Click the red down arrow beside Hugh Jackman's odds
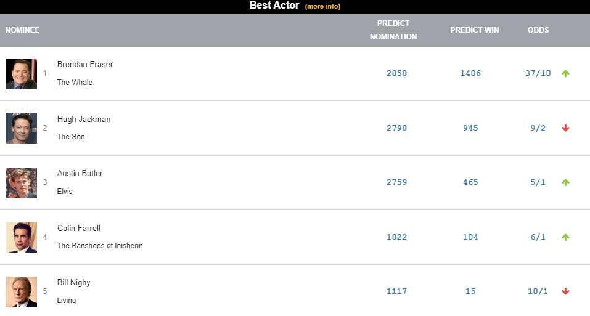This screenshot has height=316, width=590. pyautogui.click(x=565, y=128)
